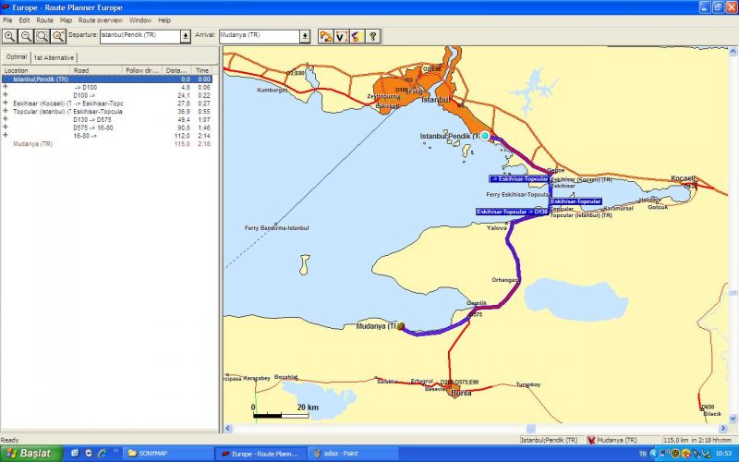
Task: Select the Mudanya (TR) row in list
Action: 107,144
